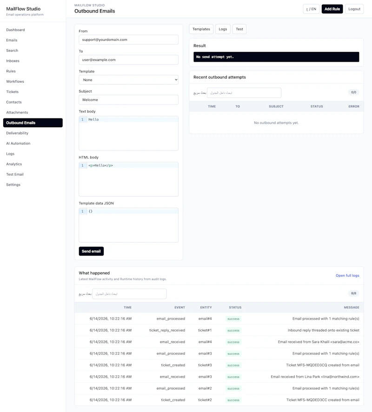Viewport: 372px width, 412px height.
Task: Click the 8/8 row count badge
Action: (353, 293)
